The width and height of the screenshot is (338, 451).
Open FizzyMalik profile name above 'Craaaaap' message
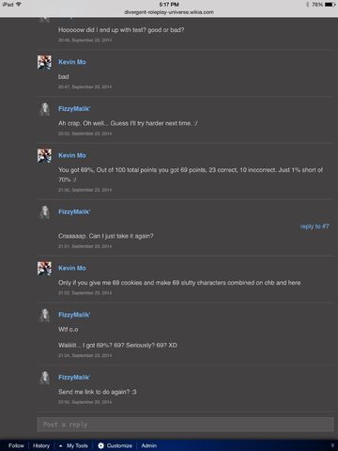click(x=74, y=212)
